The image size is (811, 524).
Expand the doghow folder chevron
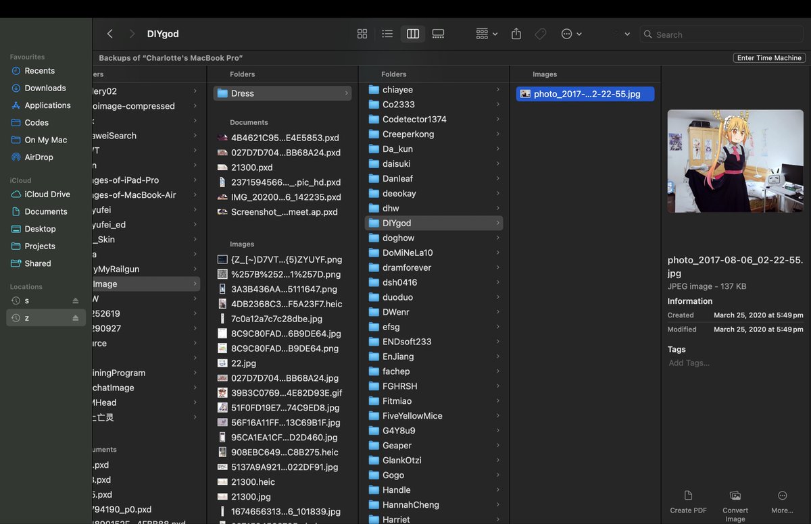coord(497,238)
